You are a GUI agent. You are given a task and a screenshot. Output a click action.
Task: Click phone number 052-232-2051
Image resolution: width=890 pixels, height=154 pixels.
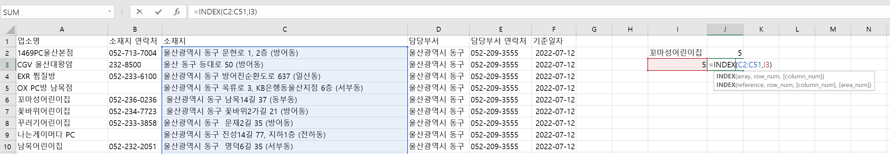coord(135,146)
